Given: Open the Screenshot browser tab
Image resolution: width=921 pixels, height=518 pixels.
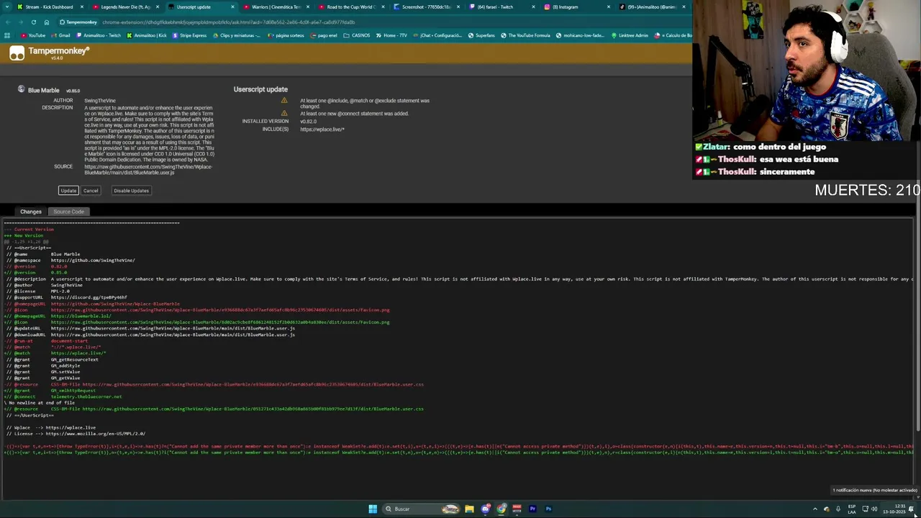Looking at the screenshot, I should (x=426, y=7).
